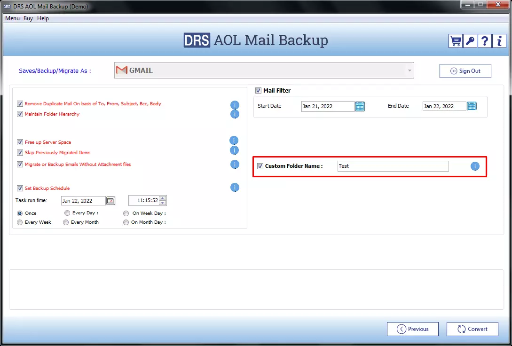Disable Set Backup Schedule checkbox
Viewport: 512px width, 346px height.
[x=20, y=189]
